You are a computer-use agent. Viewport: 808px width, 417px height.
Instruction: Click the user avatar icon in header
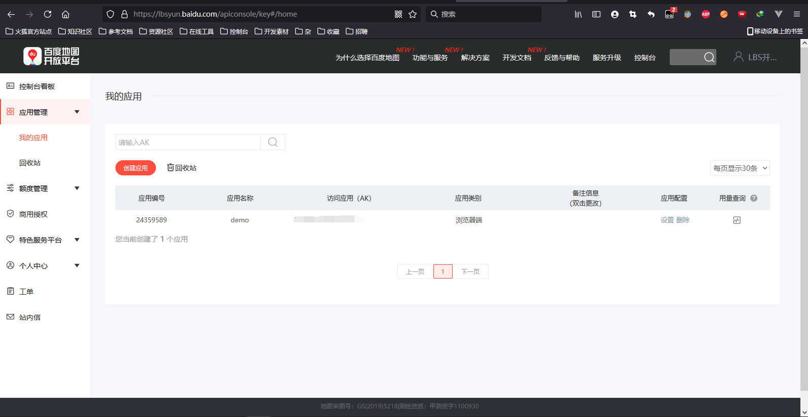click(x=739, y=57)
